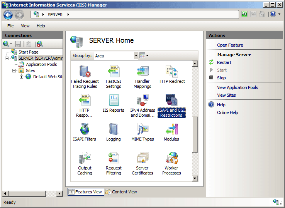Open the Group by Area combo box
This screenshot has width=285, height=208.
tap(116, 56)
